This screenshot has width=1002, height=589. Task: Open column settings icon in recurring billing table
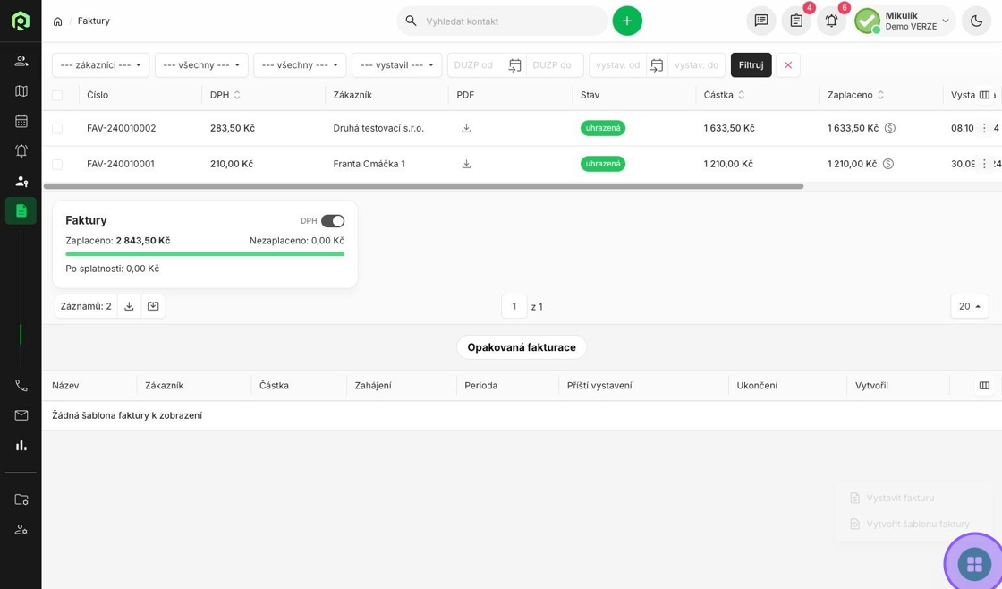click(984, 386)
